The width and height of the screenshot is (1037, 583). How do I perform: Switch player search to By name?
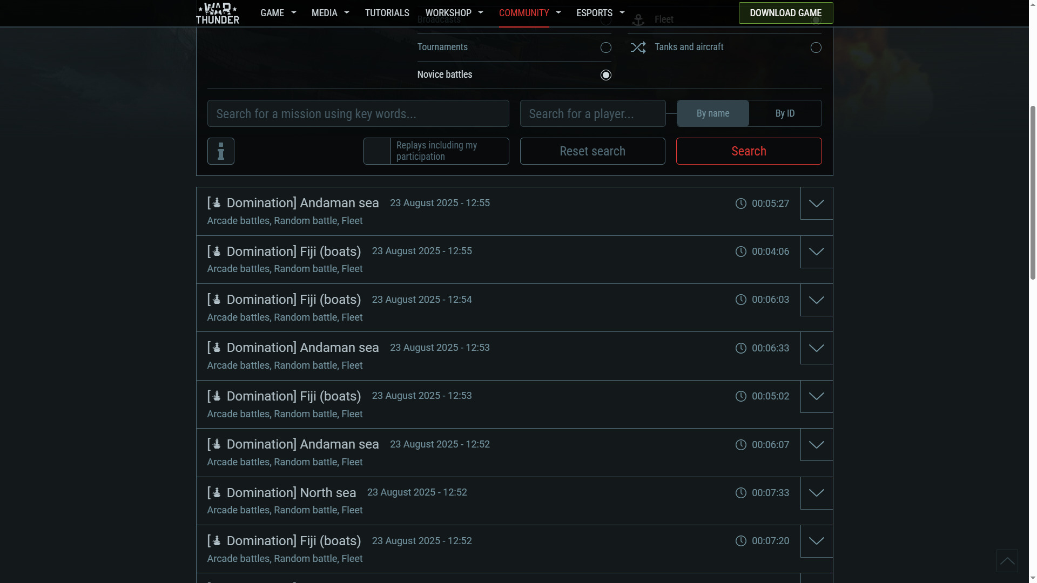pyautogui.click(x=712, y=113)
